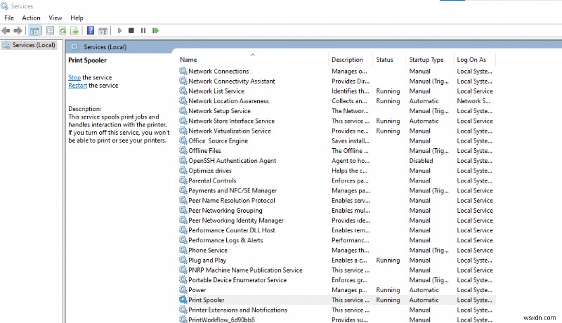The width and height of the screenshot is (562, 323).
Task: Open Properties from the toolbar icon
Action: click(50, 31)
